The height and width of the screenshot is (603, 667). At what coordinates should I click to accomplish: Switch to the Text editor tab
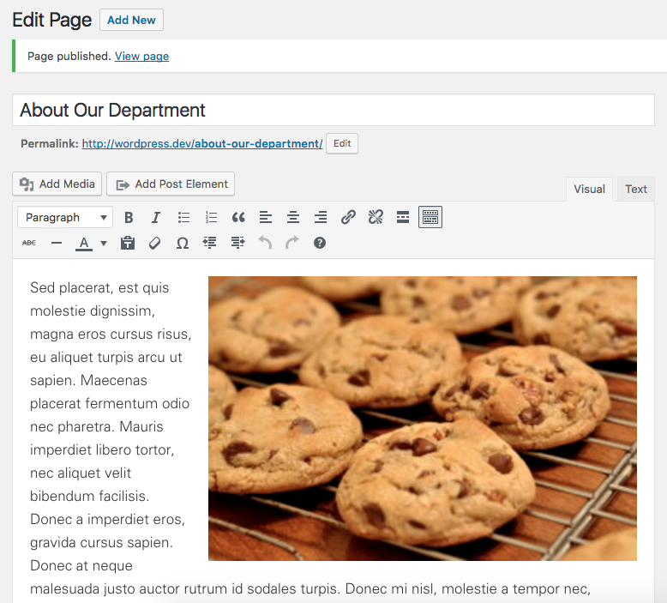point(636,189)
